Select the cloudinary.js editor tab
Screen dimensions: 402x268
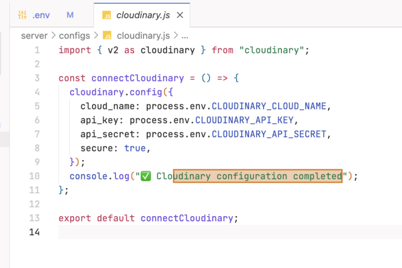click(143, 15)
